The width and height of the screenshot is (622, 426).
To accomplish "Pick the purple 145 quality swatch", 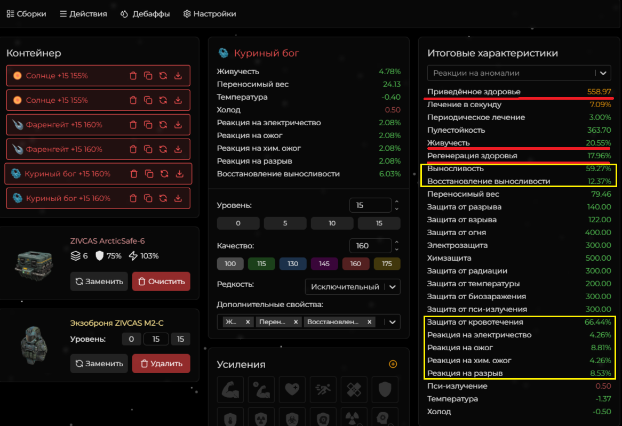I will click(324, 263).
